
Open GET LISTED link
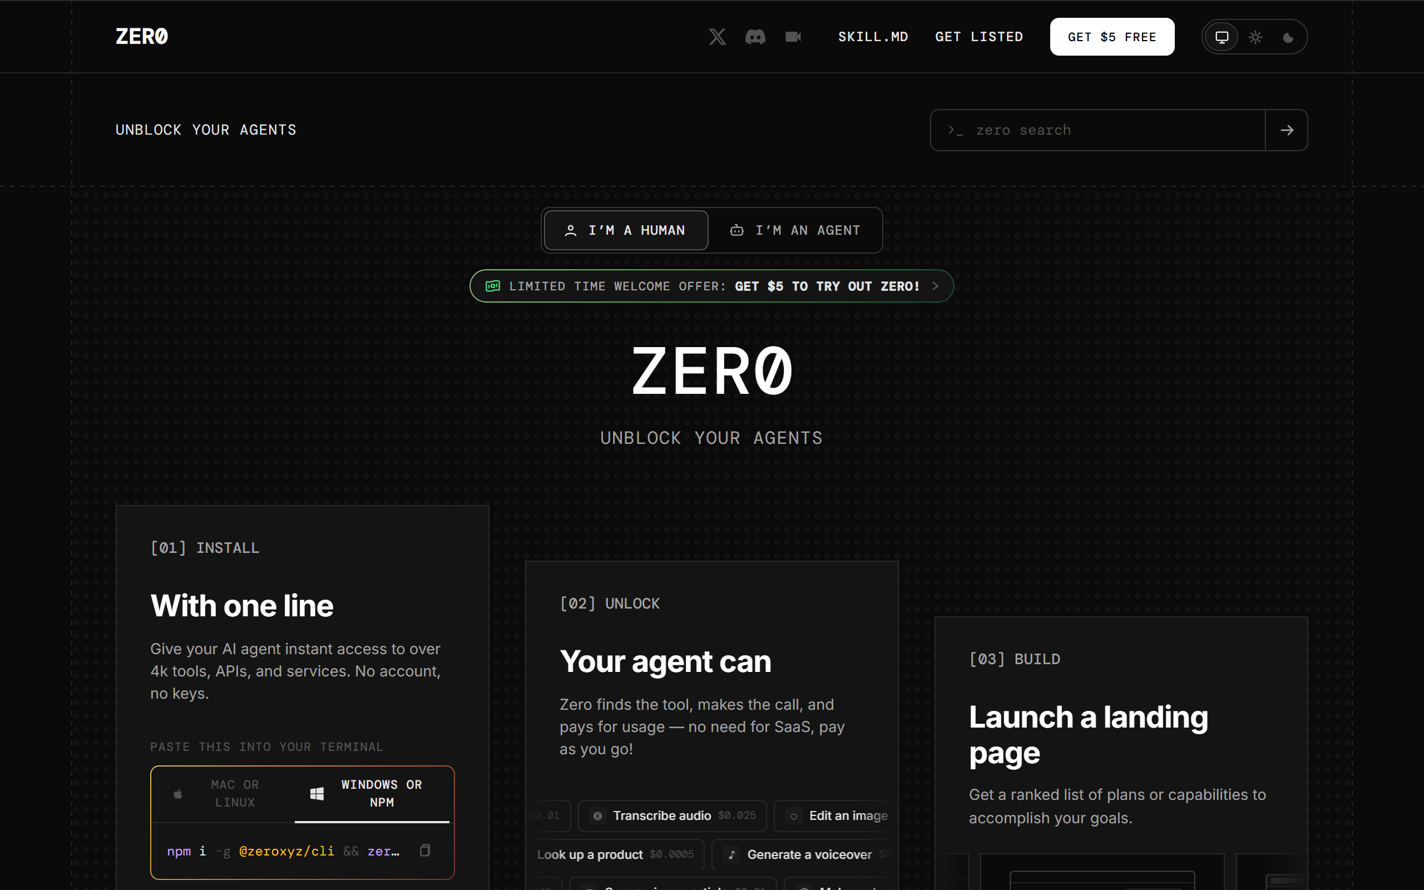coord(979,37)
